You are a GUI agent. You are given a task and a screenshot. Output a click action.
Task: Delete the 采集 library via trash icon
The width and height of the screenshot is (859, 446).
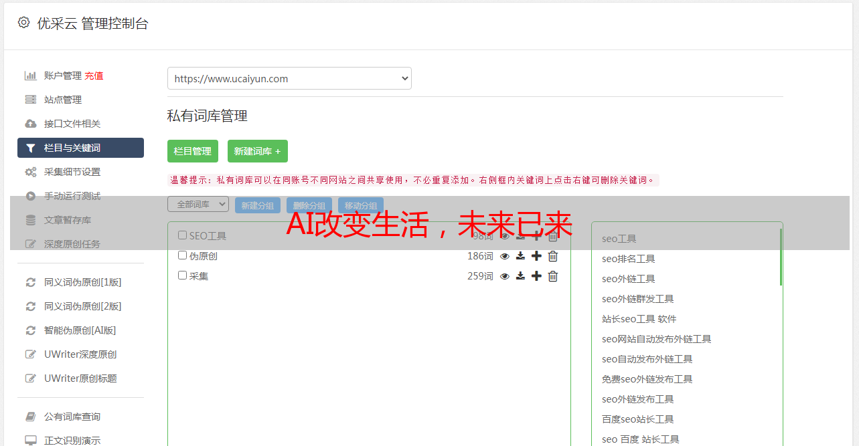[553, 276]
